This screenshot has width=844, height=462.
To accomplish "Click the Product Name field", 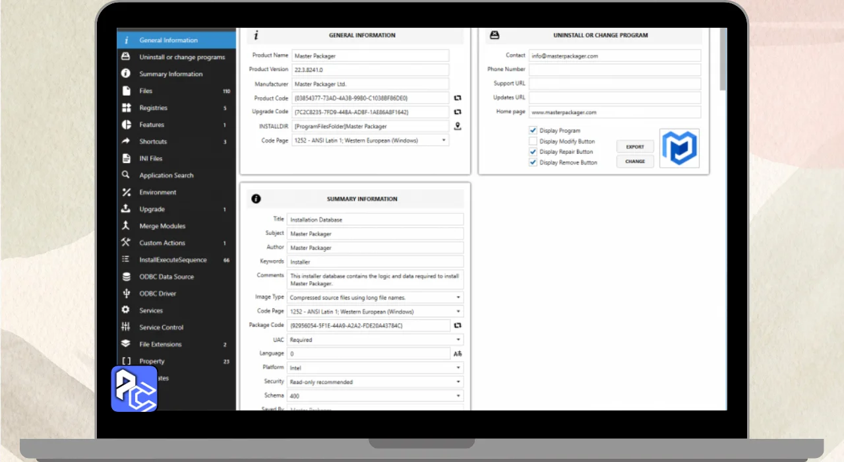I will click(371, 56).
